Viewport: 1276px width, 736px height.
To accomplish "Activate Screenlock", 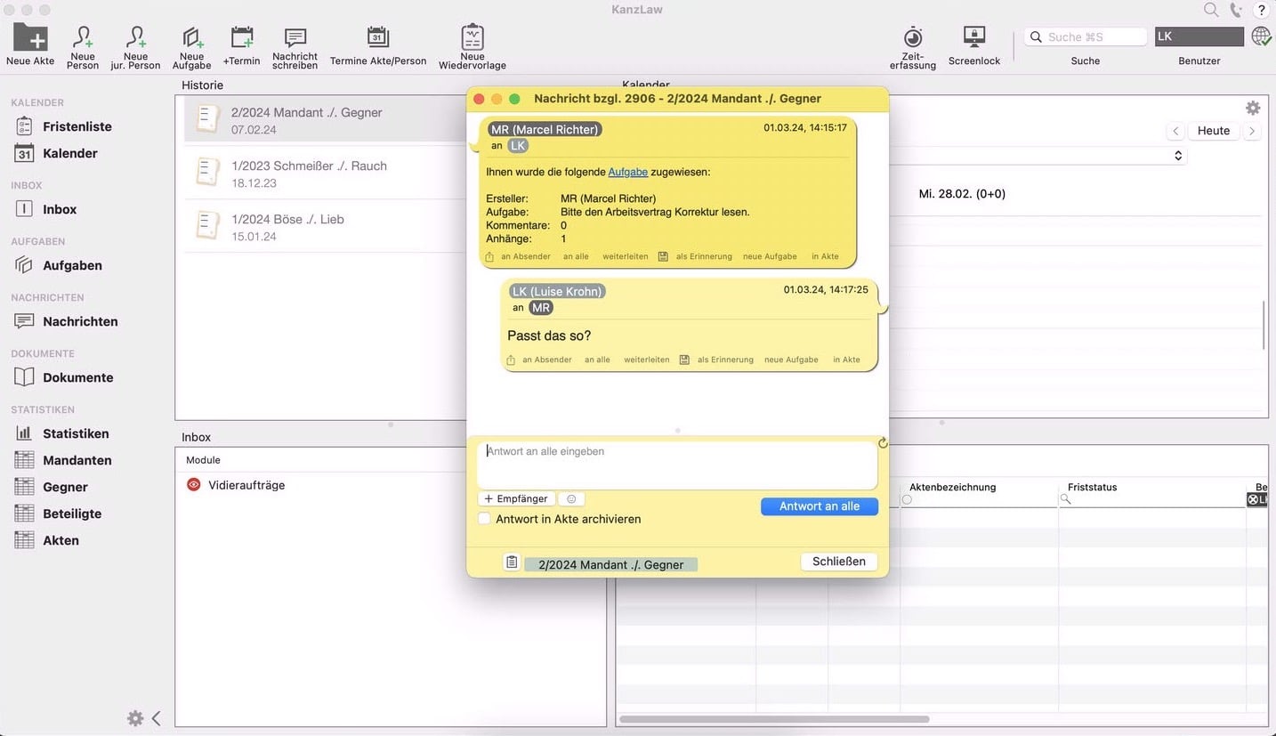I will point(974,45).
